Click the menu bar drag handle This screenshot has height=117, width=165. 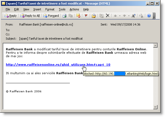pyautogui.click(x=3, y=9)
